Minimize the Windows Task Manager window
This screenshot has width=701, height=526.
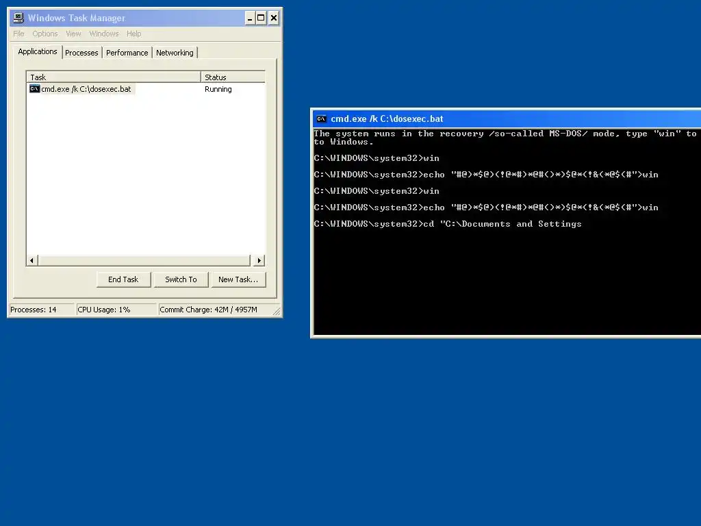pos(250,18)
